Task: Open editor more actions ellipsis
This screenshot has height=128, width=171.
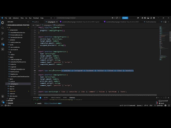Action: (x=168, y=22)
